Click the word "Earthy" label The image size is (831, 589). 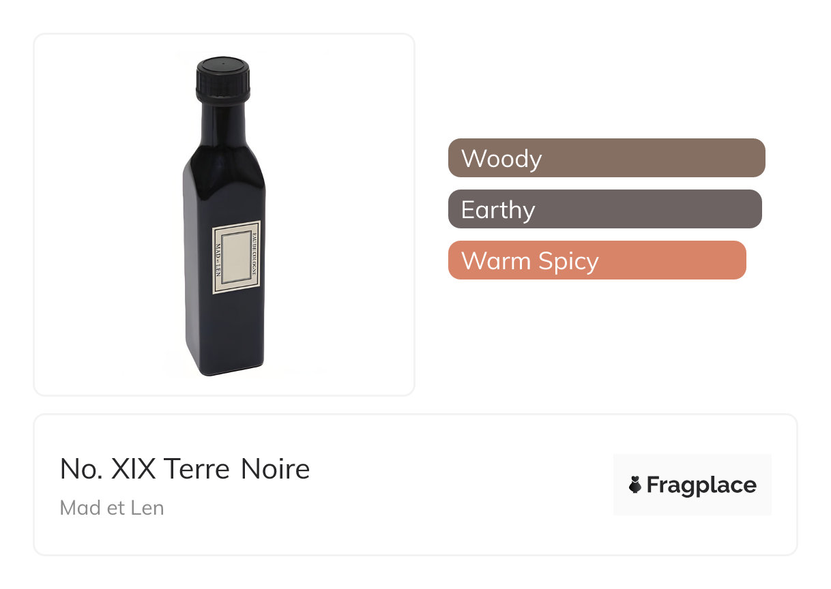[x=498, y=209]
